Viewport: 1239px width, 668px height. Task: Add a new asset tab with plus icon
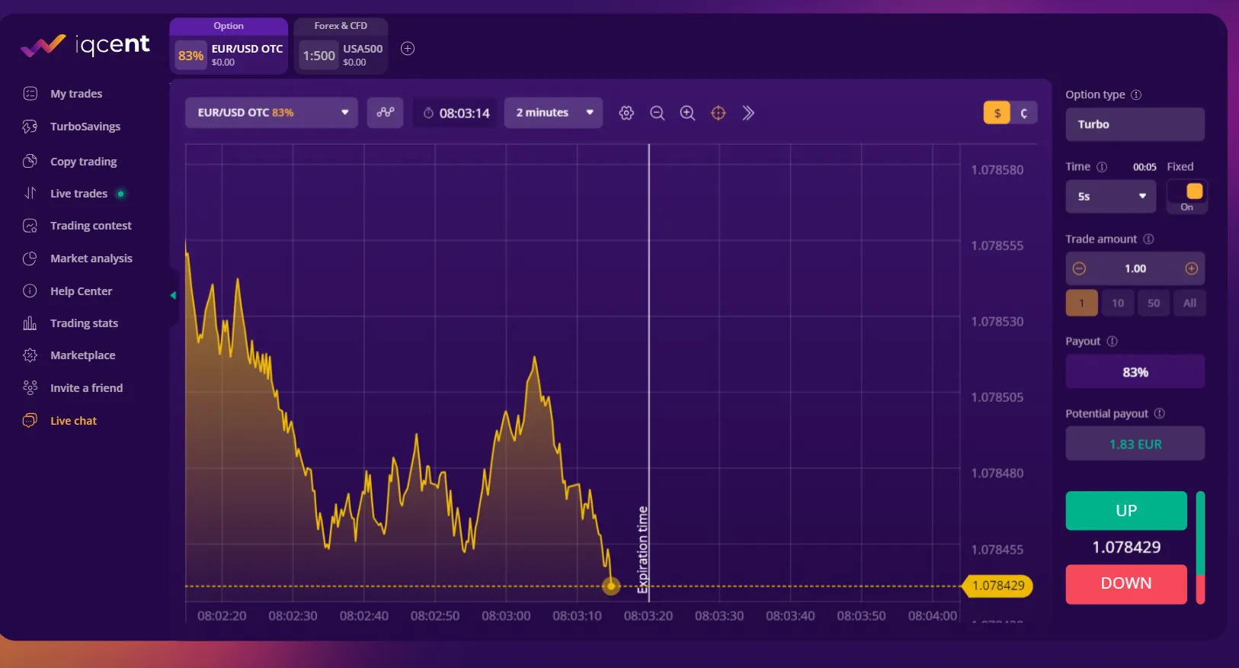[x=408, y=49]
